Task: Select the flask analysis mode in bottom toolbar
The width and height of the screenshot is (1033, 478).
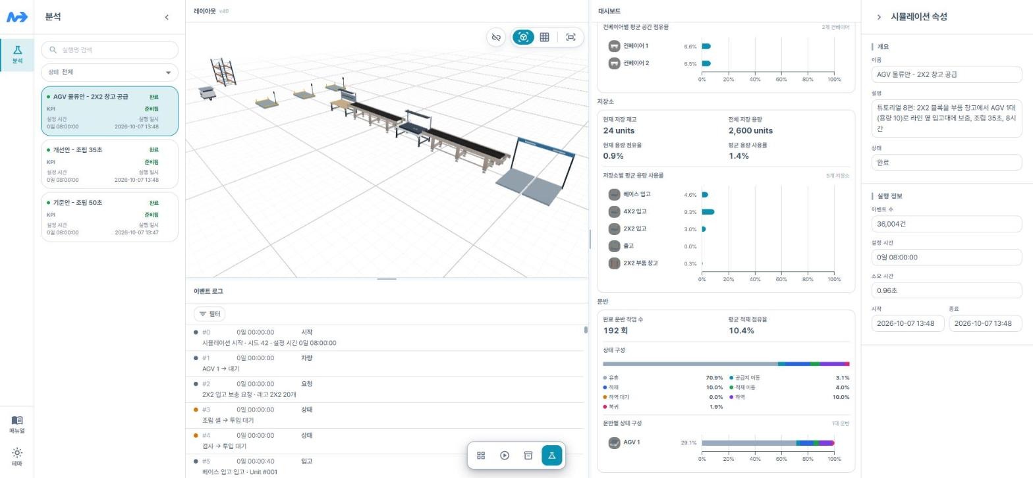Action: click(x=551, y=455)
